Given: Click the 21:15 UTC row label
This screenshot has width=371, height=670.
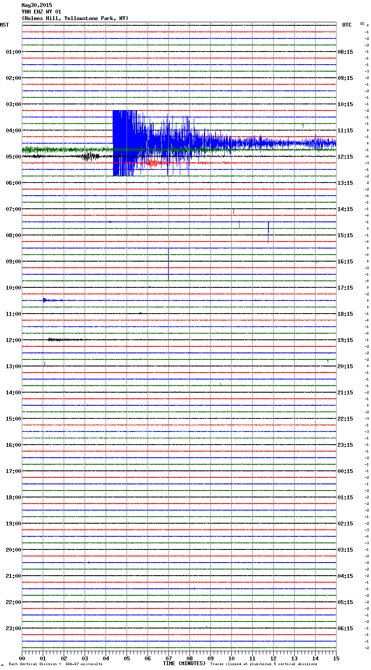Looking at the screenshot, I should pos(345,393).
